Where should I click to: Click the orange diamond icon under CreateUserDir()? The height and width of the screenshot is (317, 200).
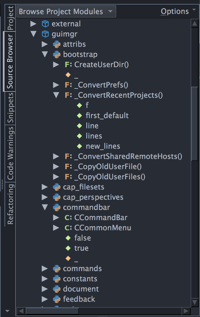(68, 75)
